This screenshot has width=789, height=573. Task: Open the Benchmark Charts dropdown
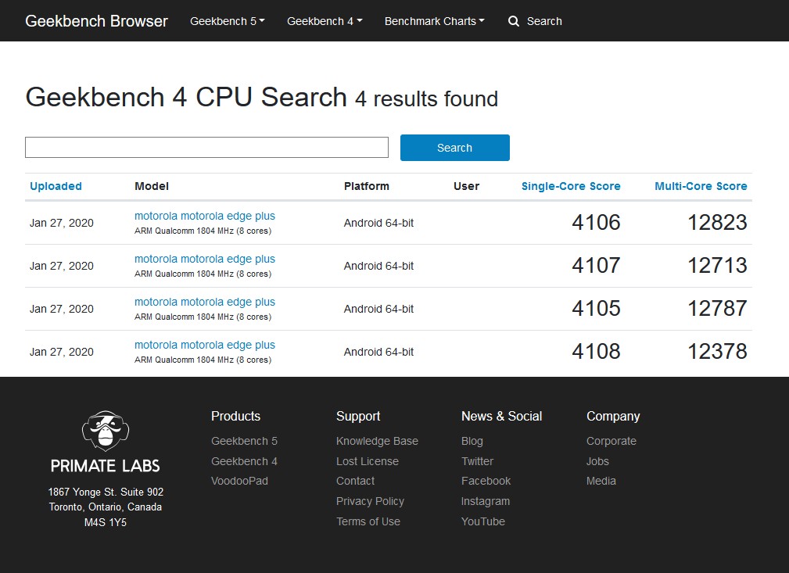pyautogui.click(x=434, y=21)
